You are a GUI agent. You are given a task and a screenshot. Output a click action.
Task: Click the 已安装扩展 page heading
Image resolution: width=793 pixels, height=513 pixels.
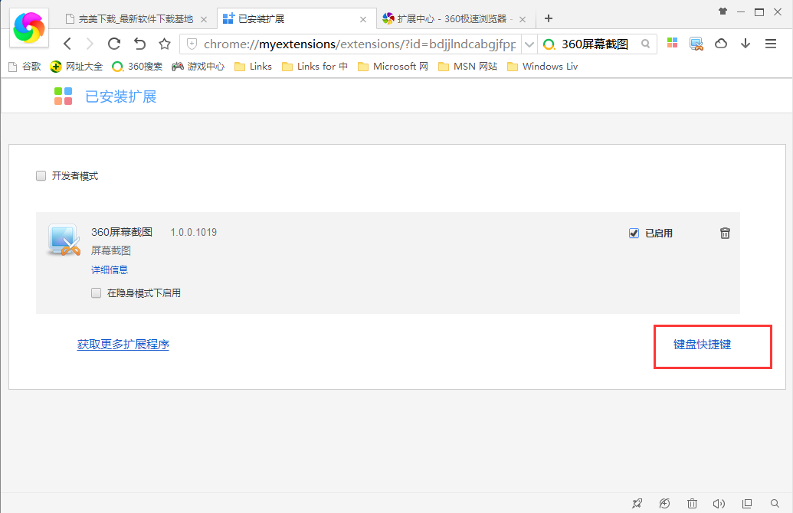121,96
